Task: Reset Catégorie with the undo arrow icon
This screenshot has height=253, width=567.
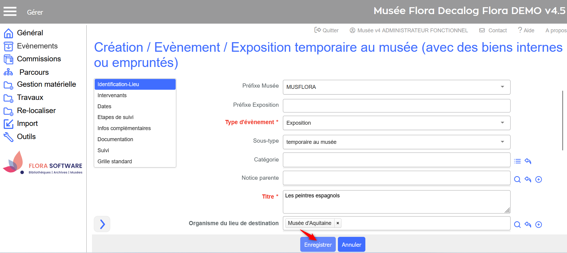Action: click(528, 161)
